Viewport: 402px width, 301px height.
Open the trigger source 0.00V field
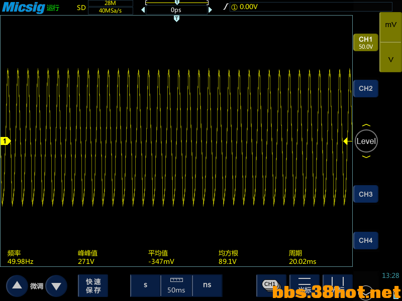coord(311,7)
